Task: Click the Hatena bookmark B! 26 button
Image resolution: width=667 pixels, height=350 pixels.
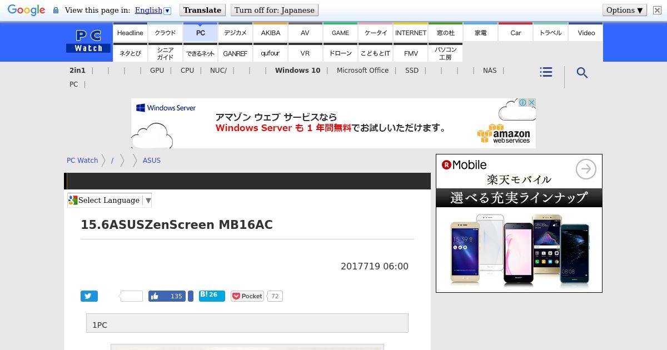Action: [x=212, y=296]
